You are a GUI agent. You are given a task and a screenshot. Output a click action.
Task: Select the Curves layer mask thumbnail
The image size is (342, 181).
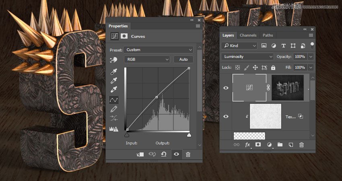click(x=288, y=87)
